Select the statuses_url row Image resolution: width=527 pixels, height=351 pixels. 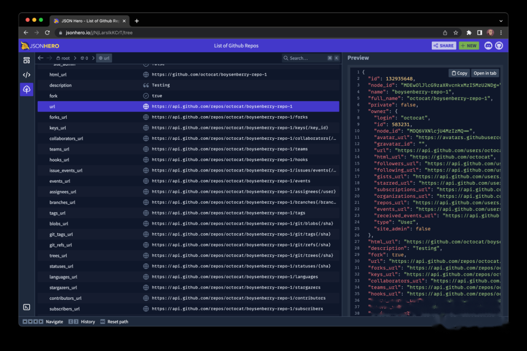tap(188, 266)
